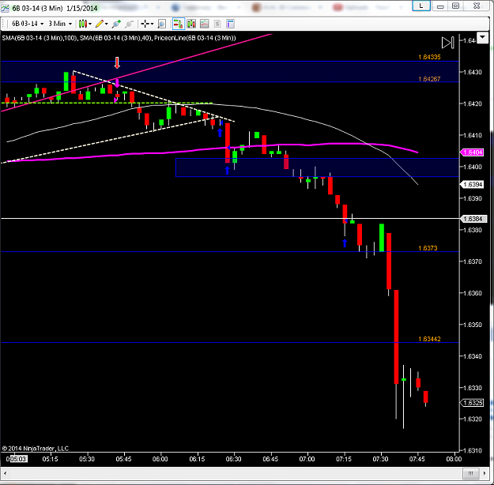Open the price axis dropdown arrow
The image size is (494, 485).
click(482, 38)
